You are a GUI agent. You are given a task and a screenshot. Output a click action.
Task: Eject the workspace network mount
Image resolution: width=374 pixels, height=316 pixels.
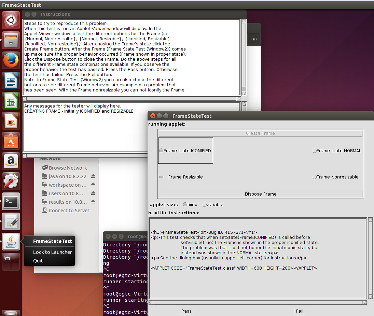(93, 185)
